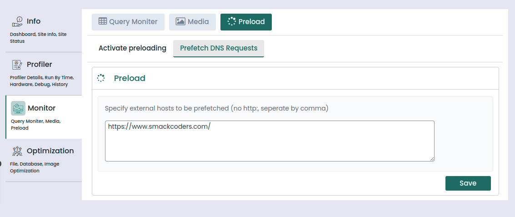Click the spinner icon on Preload tab

[232, 21]
